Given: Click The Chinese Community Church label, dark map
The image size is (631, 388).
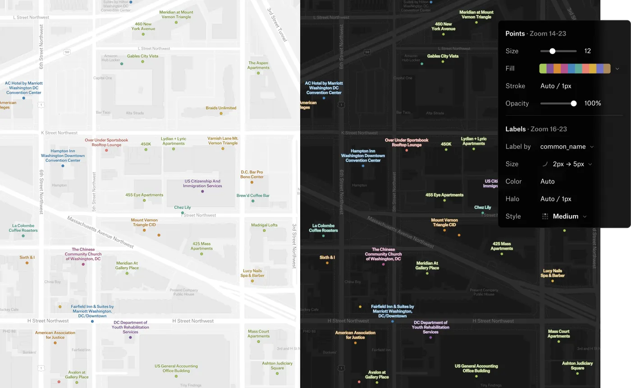Looking at the screenshot, I should (383, 254).
